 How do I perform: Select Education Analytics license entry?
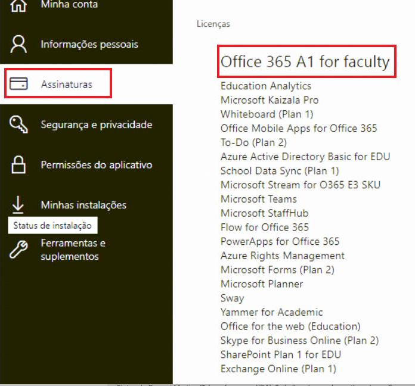(x=266, y=86)
